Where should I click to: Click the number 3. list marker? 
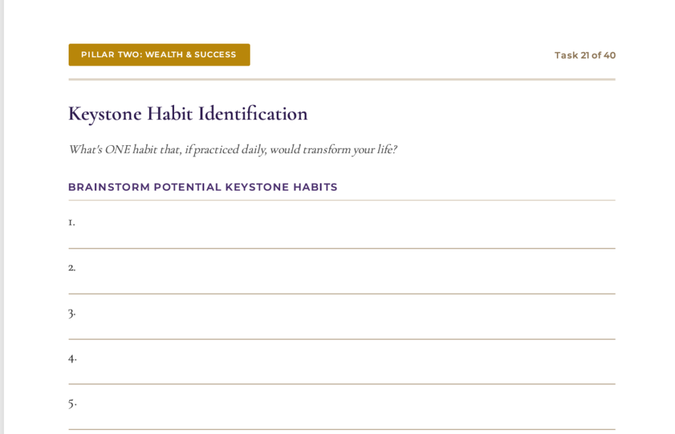click(x=72, y=312)
